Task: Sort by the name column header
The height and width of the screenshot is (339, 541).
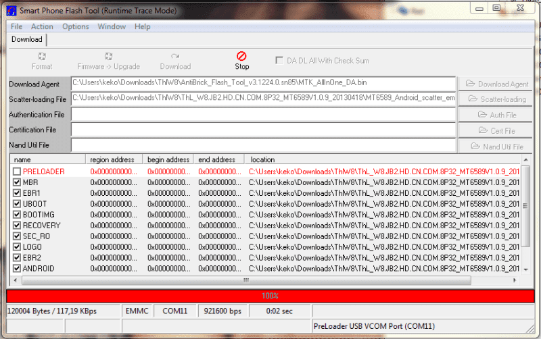Action: [48, 159]
